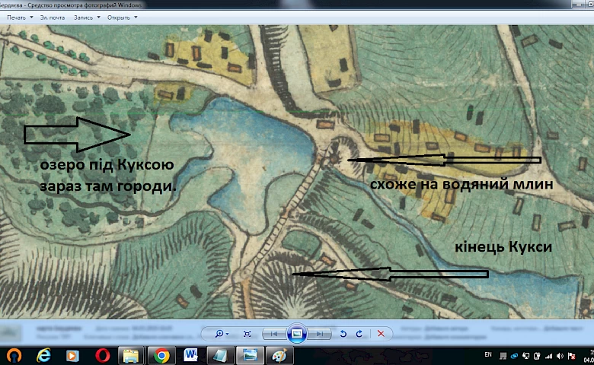
Task: Rotate the image clockwise
Action: click(x=359, y=334)
